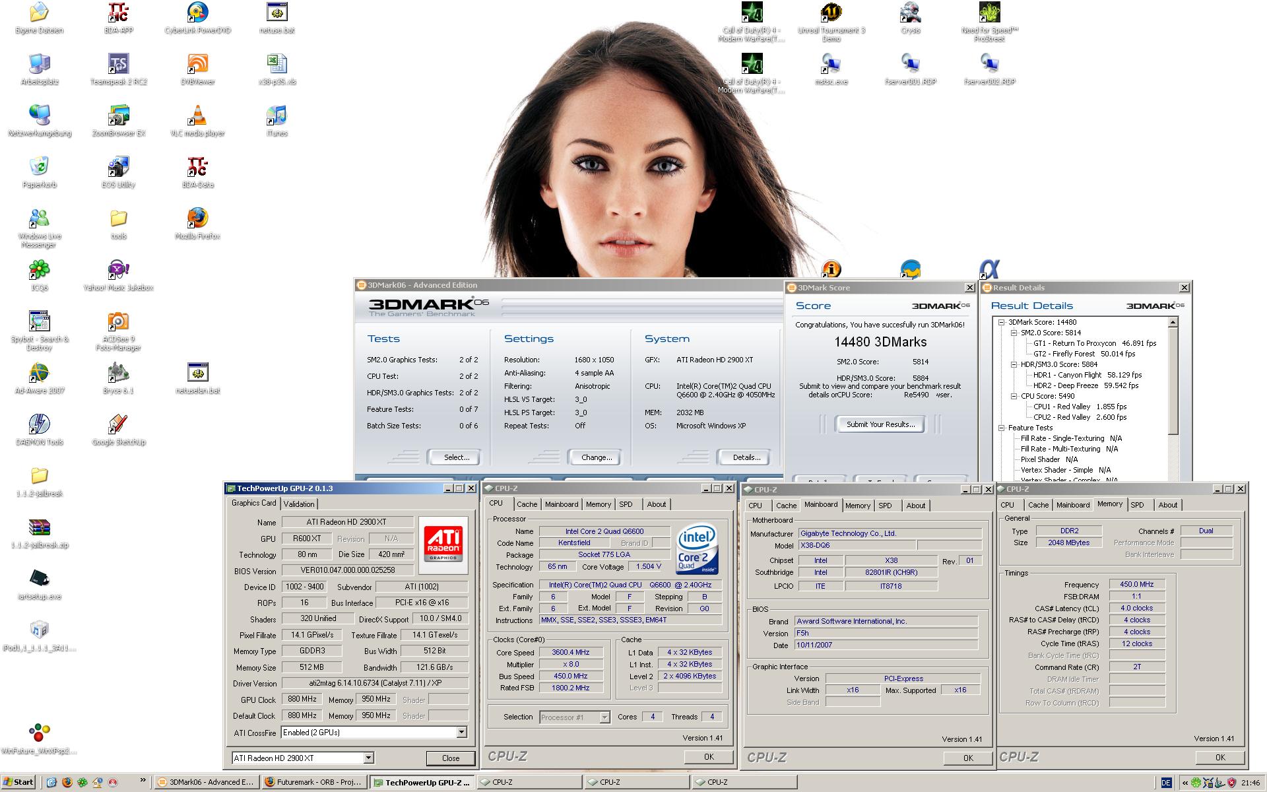
Task: Click the Intel Core 2 Quad logo
Action: click(x=697, y=550)
